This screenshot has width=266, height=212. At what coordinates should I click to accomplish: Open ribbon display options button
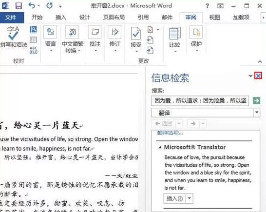220,6
